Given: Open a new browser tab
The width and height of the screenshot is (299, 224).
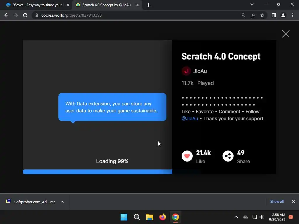Looking at the screenshot, I should click(149, 5).
